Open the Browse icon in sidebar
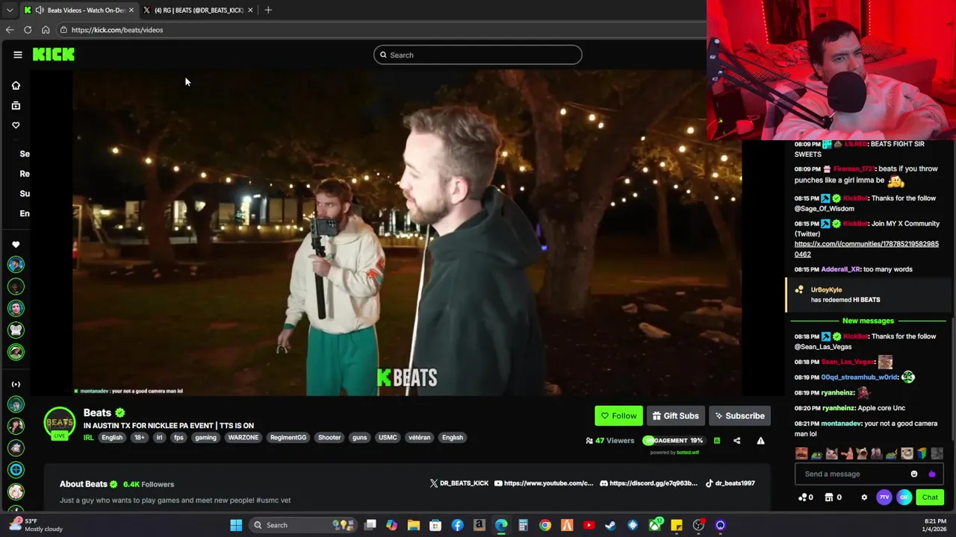Screen dimensions: 956x537 point(16,105)
